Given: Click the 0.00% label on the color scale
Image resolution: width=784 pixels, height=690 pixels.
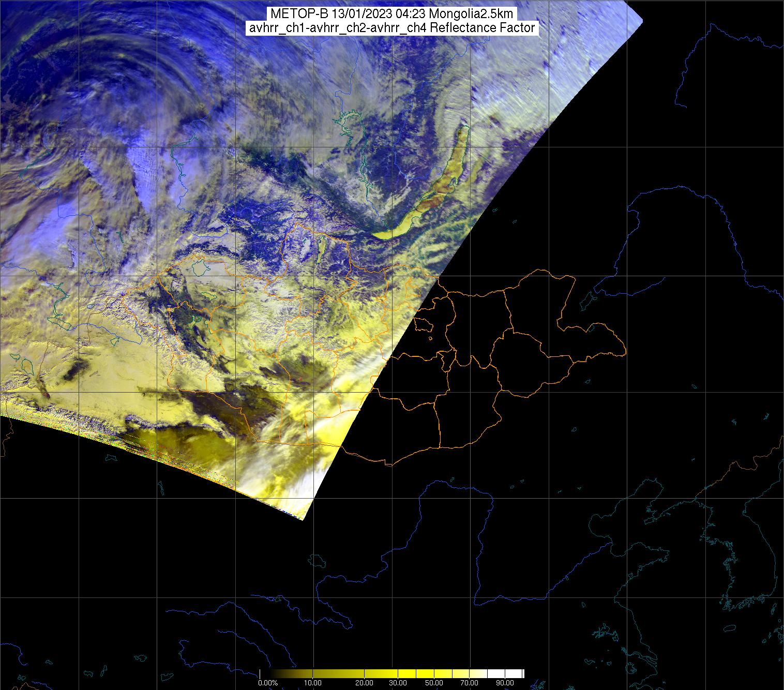Looking at the screenshot, I should click(x=268, y=683).
